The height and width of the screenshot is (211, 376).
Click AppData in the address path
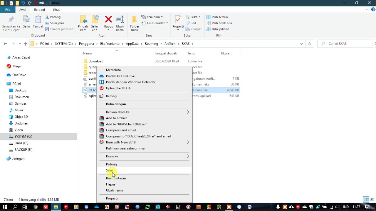tap(132, 44)
